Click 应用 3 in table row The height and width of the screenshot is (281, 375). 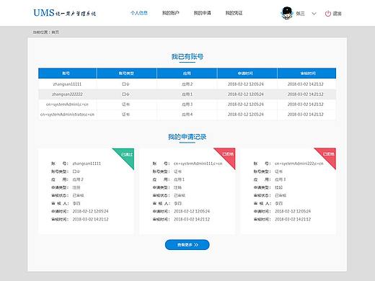(x=187, y=104)
